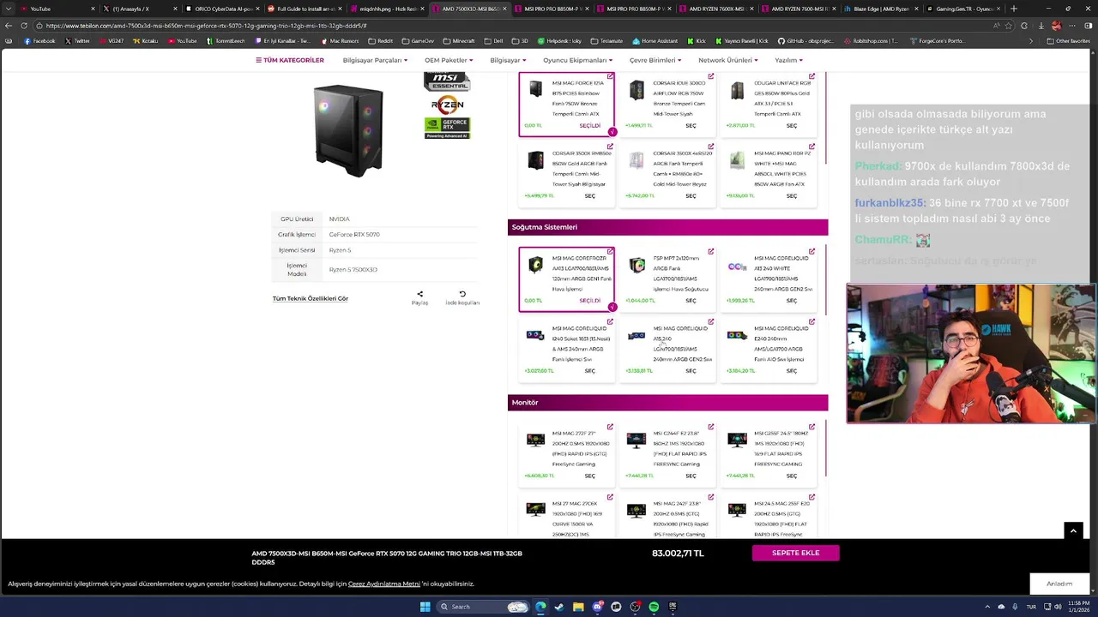Open File Explorer from the taskbar
The image size is (1098, 617).
point(578,607)
